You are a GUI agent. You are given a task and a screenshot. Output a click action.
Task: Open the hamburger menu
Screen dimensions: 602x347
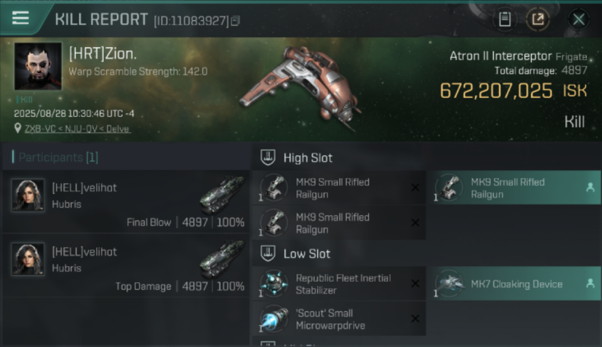coord(20,18)
